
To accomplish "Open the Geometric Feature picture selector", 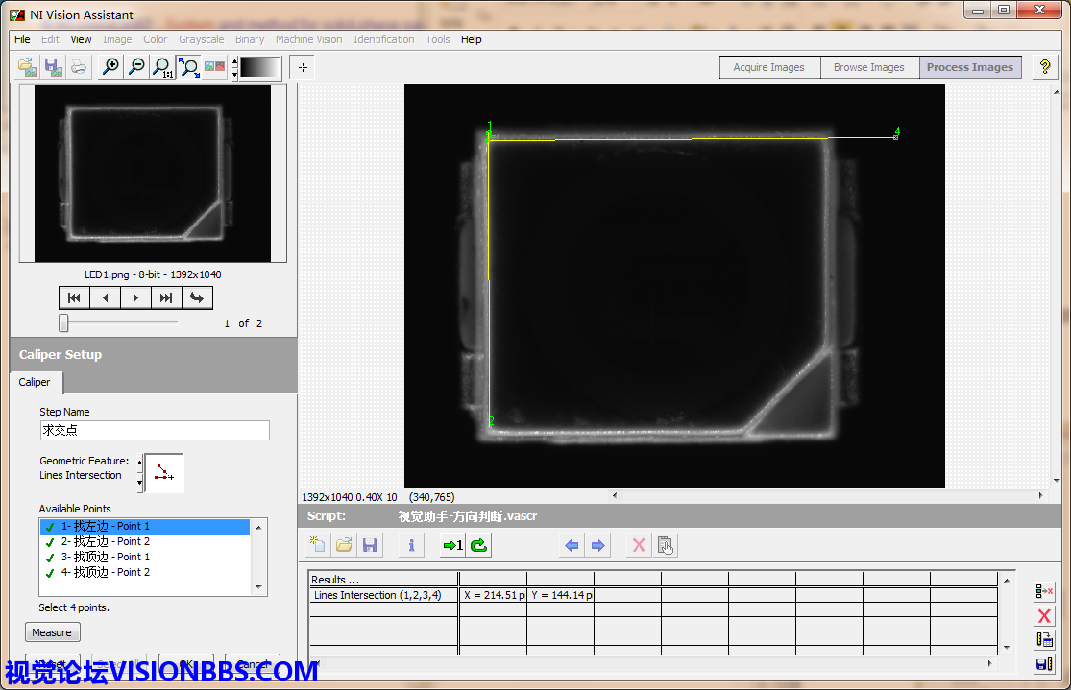I will click(x=164, y=472).
